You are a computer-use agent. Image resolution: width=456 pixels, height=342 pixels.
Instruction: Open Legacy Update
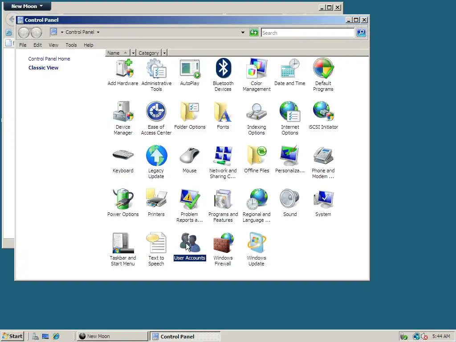click(156, 162)
